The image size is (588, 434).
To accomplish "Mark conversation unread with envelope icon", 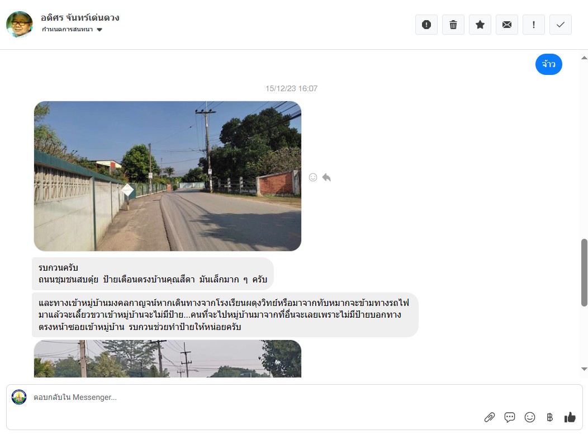I will [x=507, y=25].
